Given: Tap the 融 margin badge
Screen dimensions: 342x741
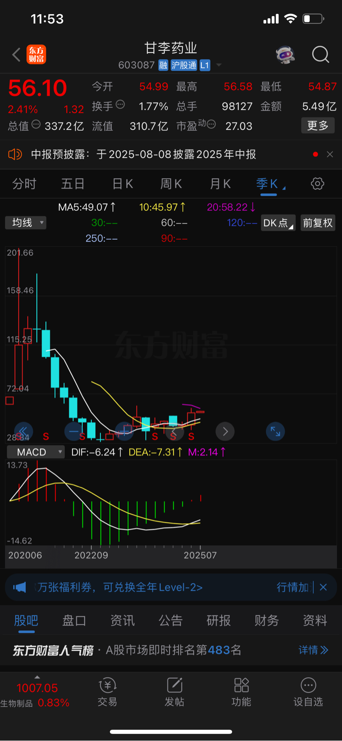Looking at the screenshot, I should [x=163, y=66].
